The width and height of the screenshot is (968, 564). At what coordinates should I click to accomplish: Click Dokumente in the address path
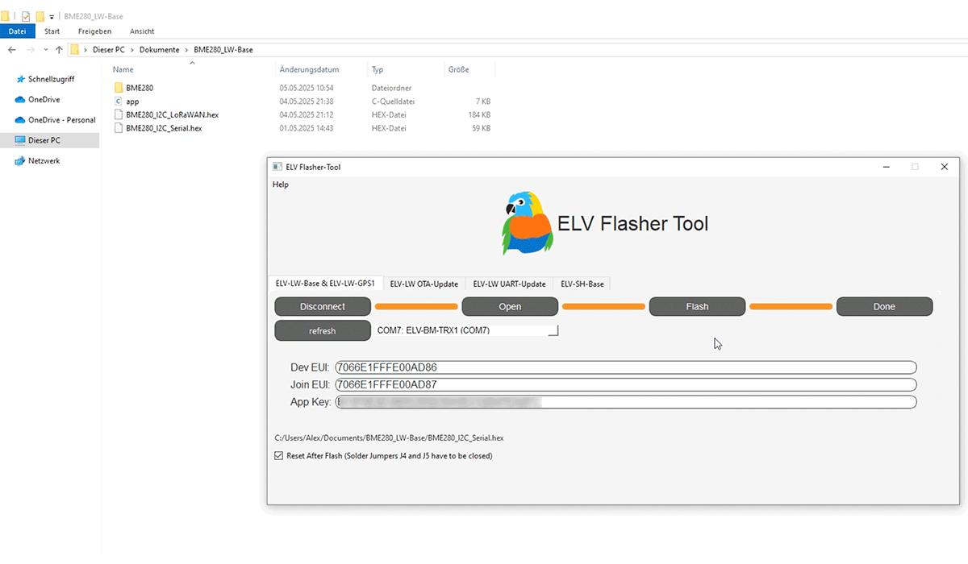tap(160, 50)
